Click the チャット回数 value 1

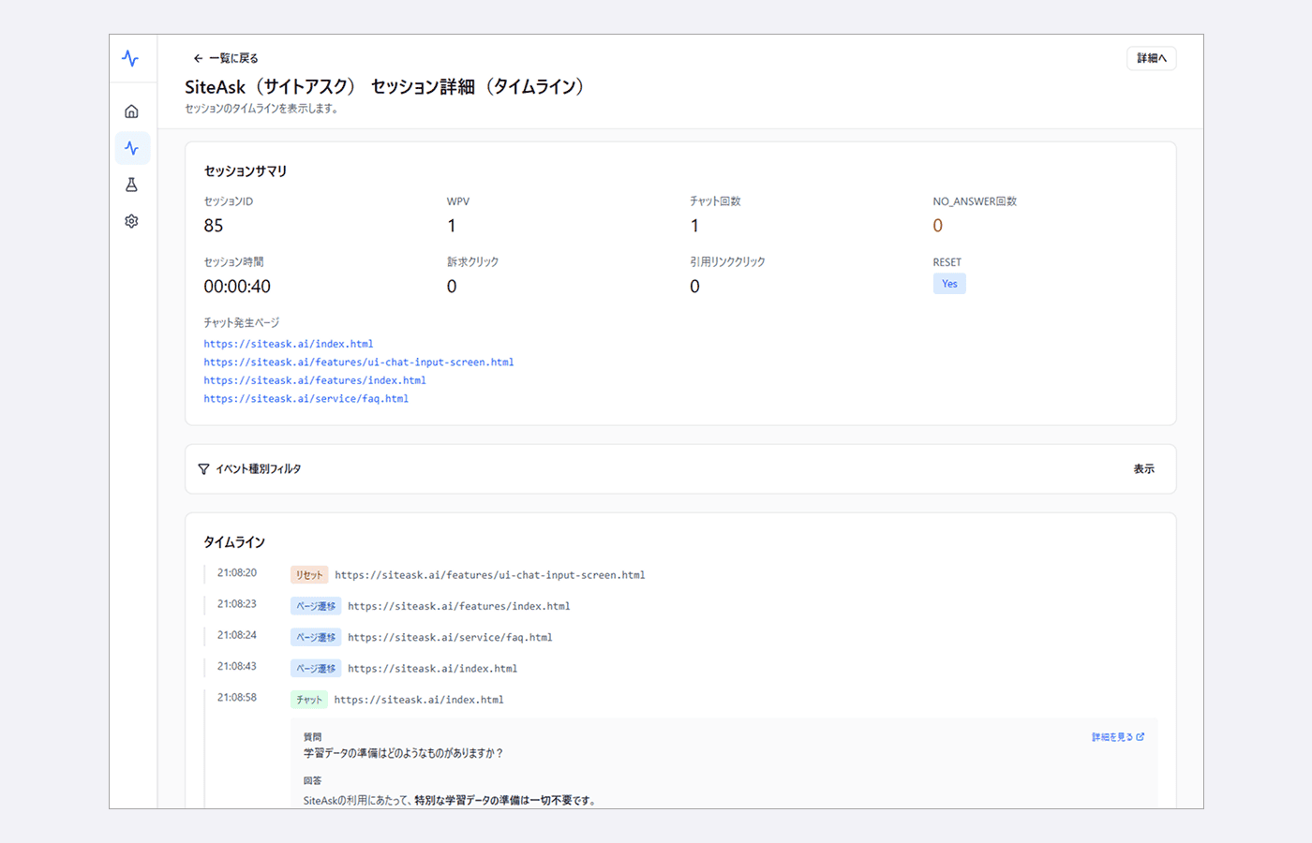(x=694, y=226)
